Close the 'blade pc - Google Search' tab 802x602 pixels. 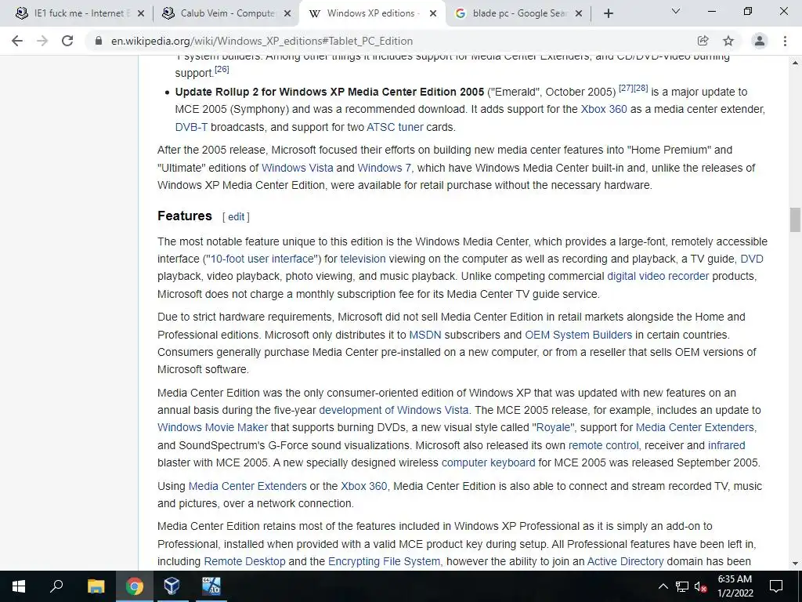coord(579,13)
